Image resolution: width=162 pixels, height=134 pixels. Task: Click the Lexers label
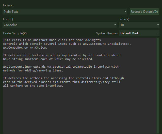click(x=8, y=5)
